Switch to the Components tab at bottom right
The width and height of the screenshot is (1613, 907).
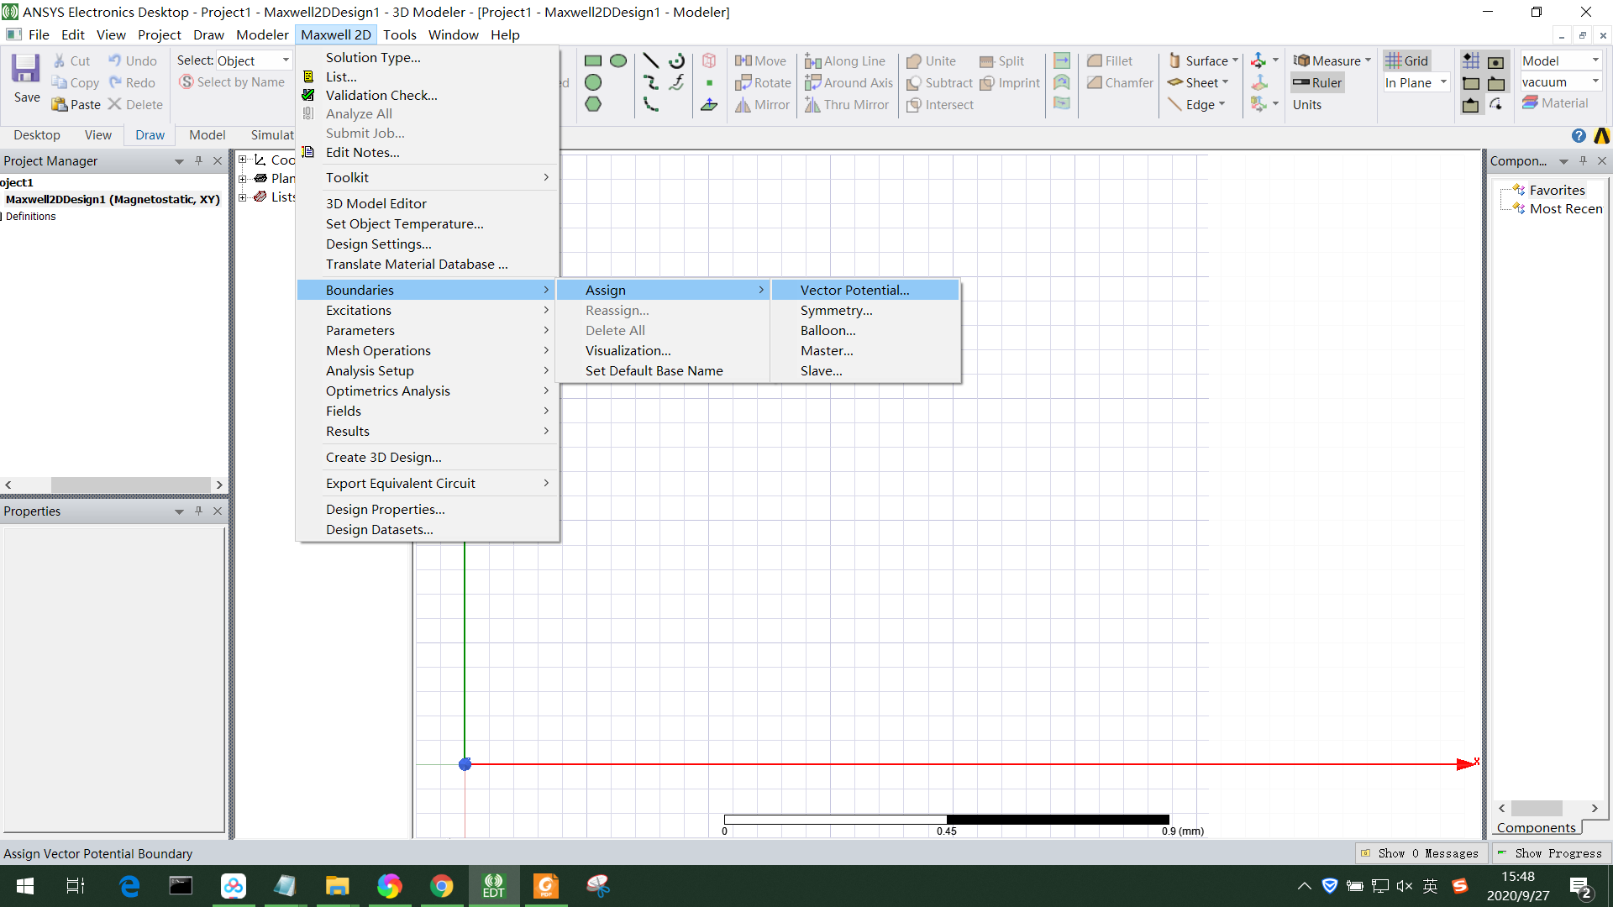tap(1536, 827)
